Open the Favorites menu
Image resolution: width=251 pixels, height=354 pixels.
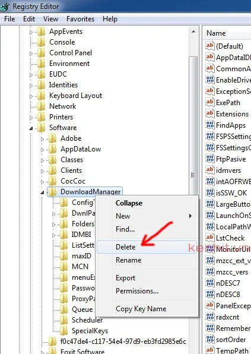tap(80, 19)
